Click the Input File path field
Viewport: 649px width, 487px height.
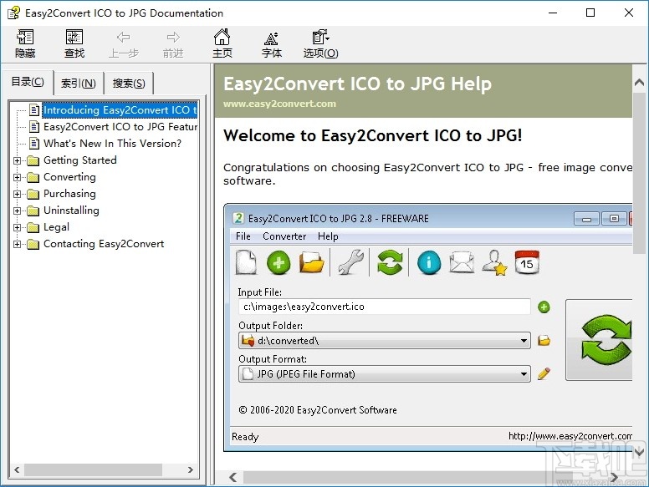[385, 307]
